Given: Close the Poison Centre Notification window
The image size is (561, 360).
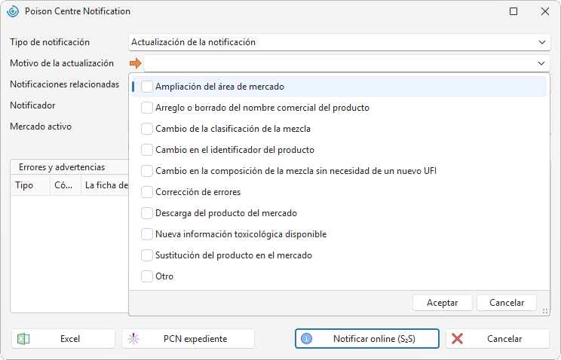Looking at the screenshot, I should tap(545, 11).
